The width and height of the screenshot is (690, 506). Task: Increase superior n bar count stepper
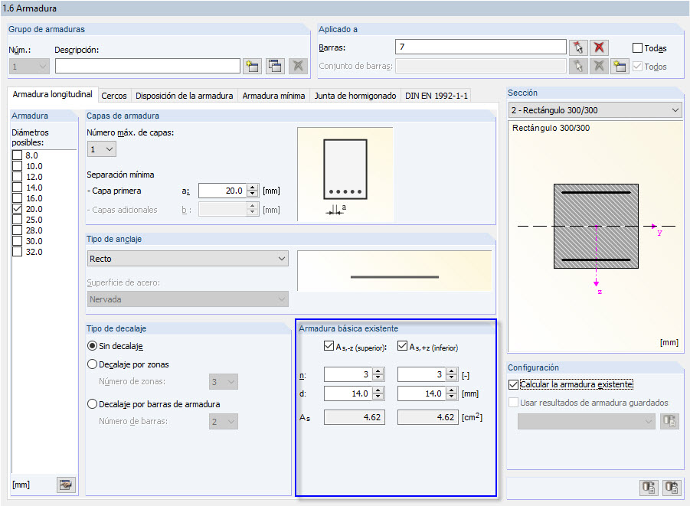[378, 371]
